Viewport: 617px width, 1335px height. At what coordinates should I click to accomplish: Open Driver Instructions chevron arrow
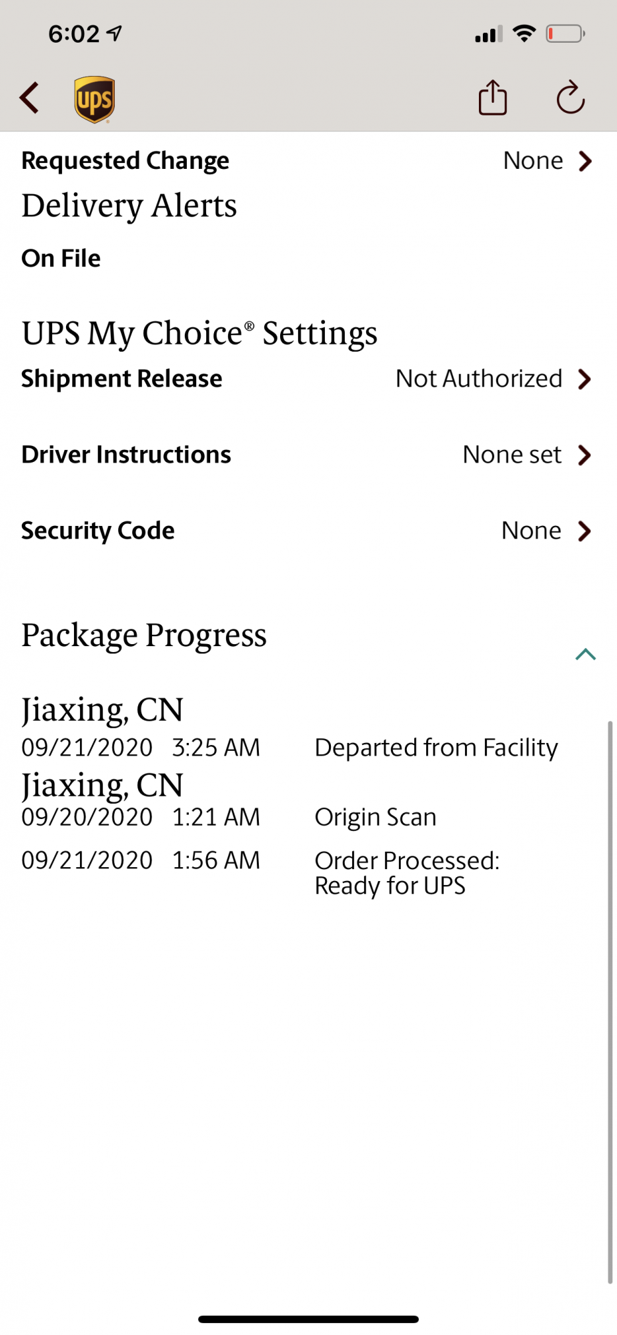(585, 455)
